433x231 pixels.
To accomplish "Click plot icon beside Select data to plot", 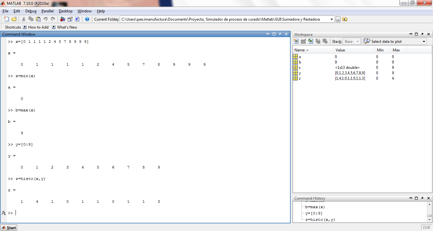I will (x=367, y=41).
